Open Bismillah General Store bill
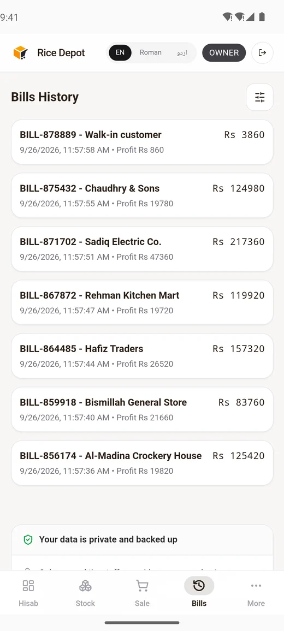Image resolution: width=284 pixels, height=631 pixels. click(x=142, y=410)
